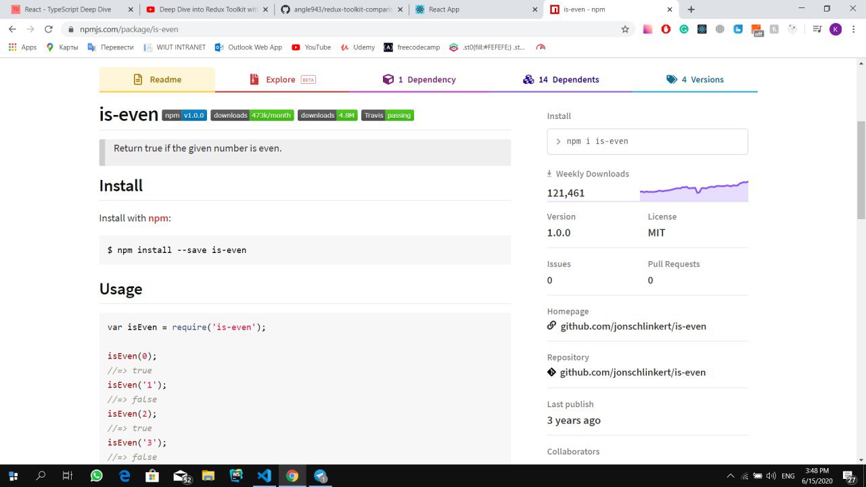Open the Explore BETA tab
866x487 pixels.
[x=282, y=80]
